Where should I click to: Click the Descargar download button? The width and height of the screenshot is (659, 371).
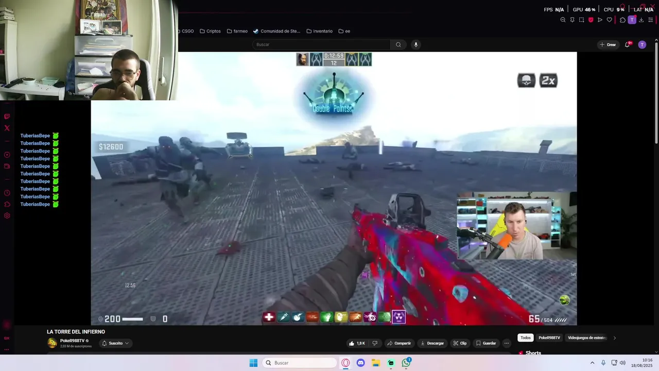[x=432, y=343]
